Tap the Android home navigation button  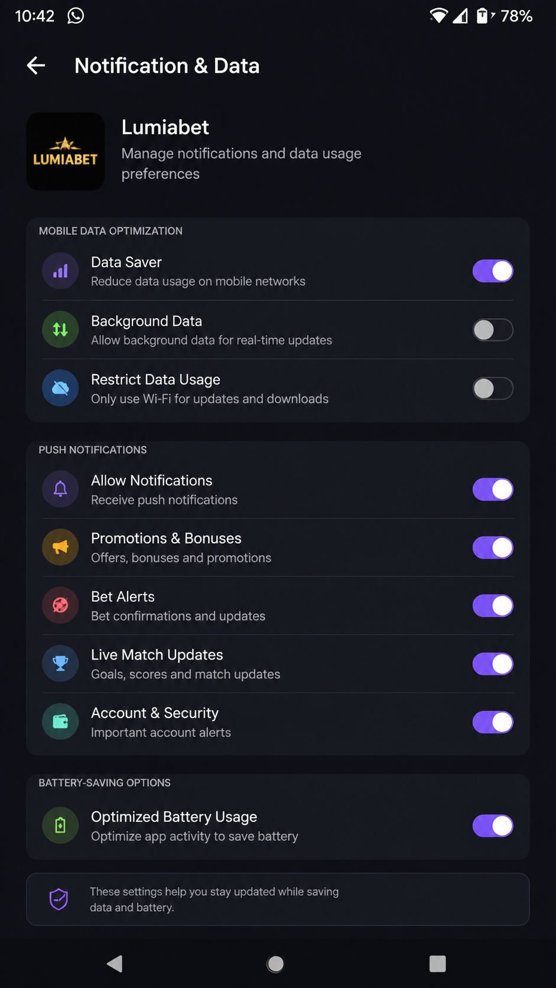(x=275, y=964)
